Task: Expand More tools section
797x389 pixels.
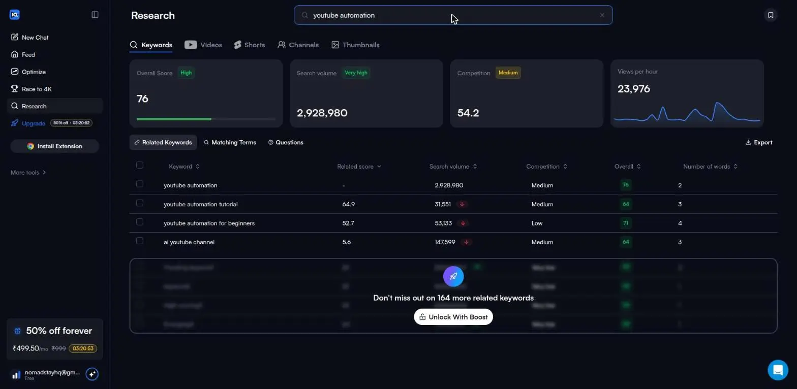Action: (x=28, y=173)
